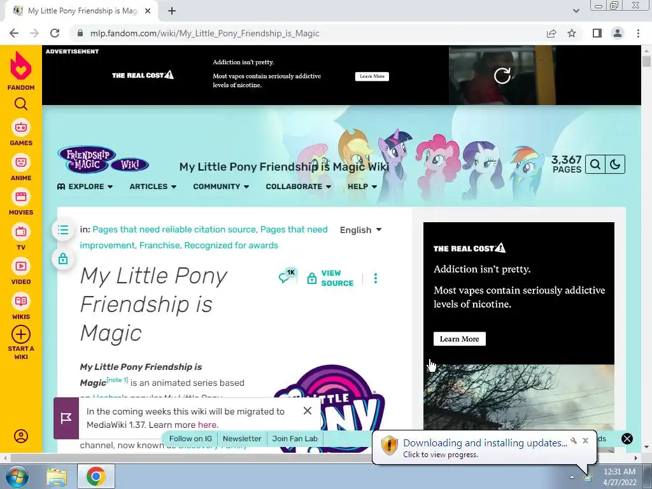This screenshot has height=489, width=652.
Task: Click Newsletter button
Action: (x=242, y=439)
